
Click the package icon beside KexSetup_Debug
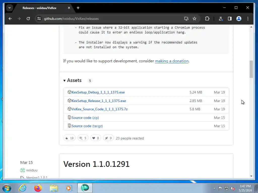70,92
